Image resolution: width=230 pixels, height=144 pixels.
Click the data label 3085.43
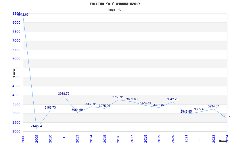[200, 109]
